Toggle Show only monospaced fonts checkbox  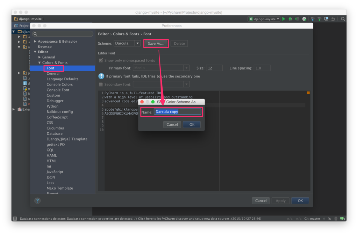click(x=101, y=60)
